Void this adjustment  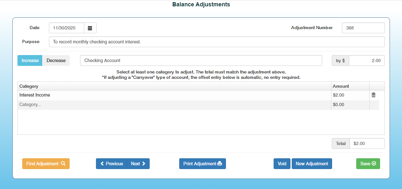click(282, 164)
